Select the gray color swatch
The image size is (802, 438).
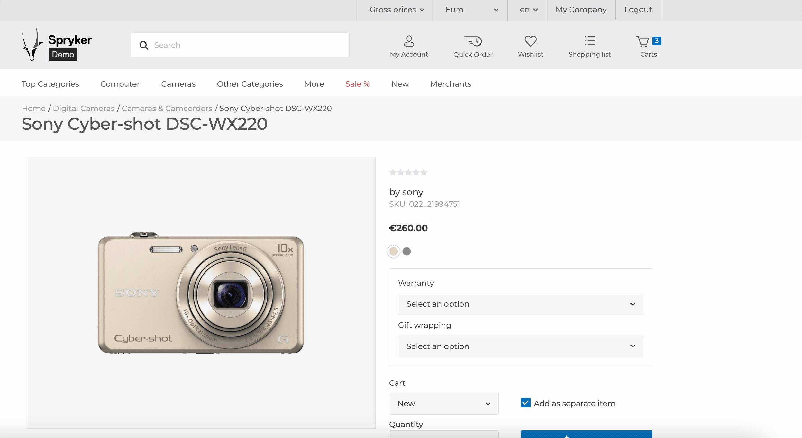(x=406, y=251)
